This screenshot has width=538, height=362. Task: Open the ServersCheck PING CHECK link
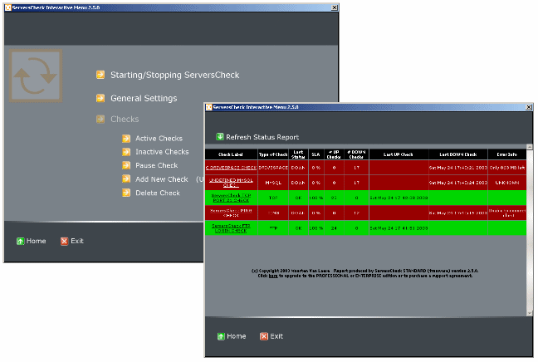pyautogui.click(x=231, y=213)
